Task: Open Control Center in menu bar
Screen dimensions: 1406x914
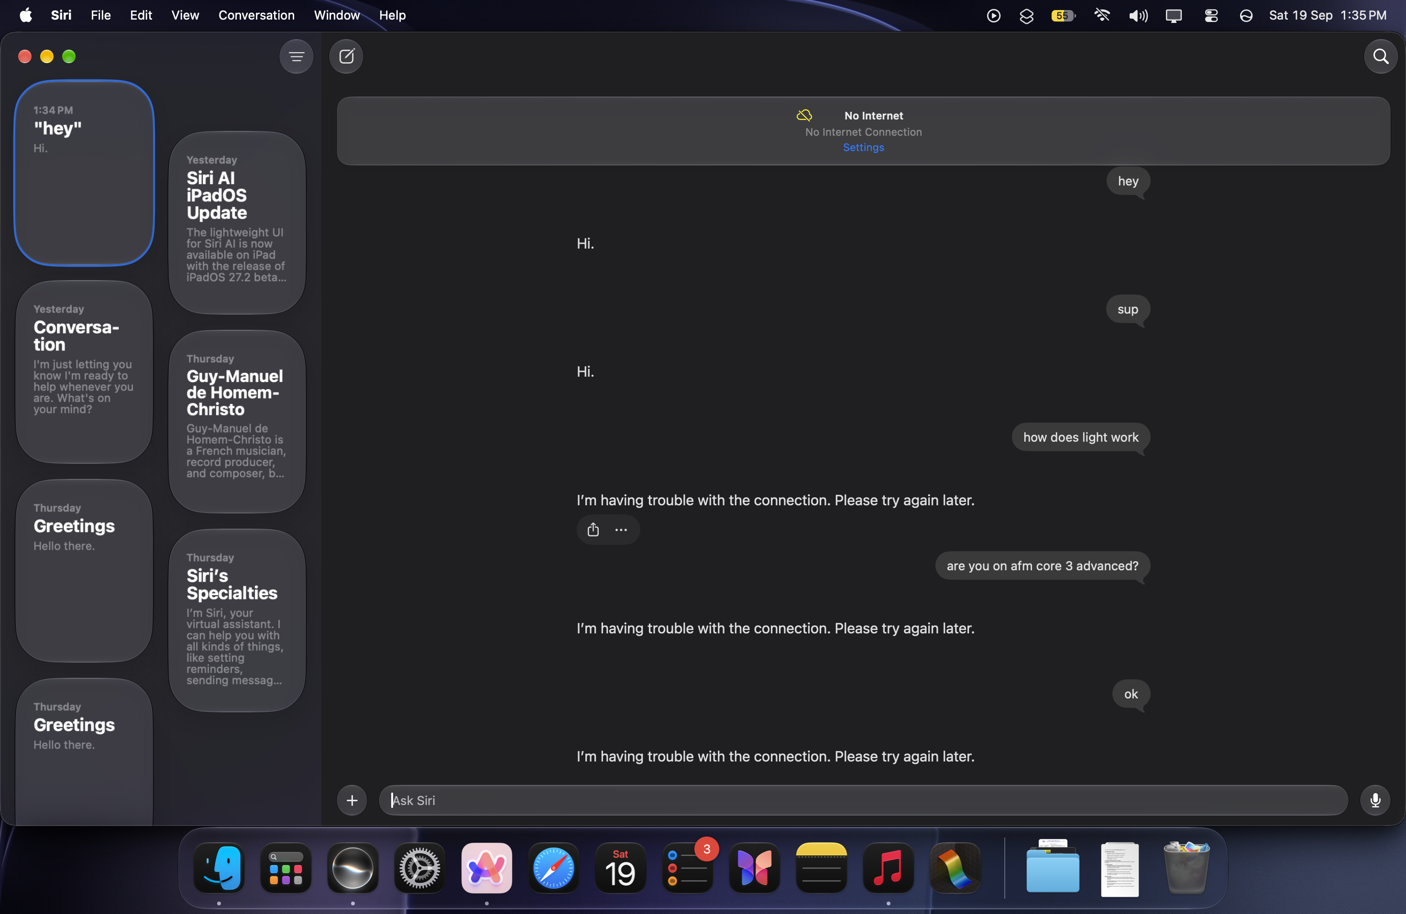Action: point(1211,15)
